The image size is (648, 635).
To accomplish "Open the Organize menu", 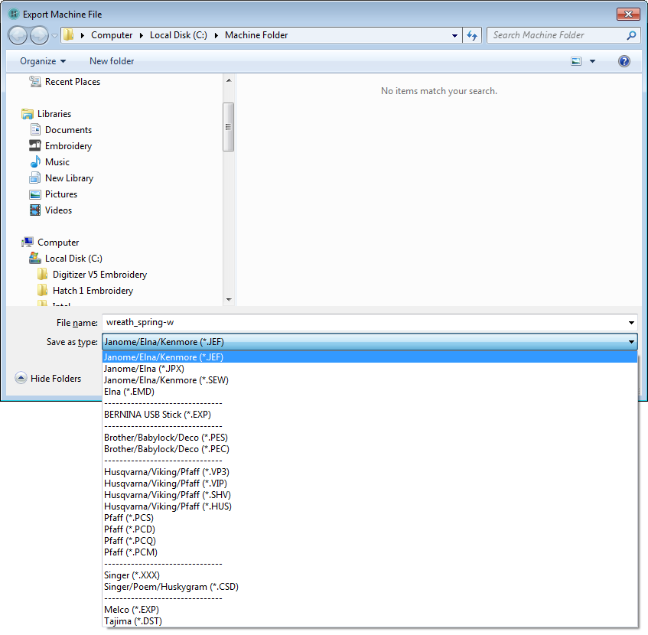I will (x=43, y=61).
